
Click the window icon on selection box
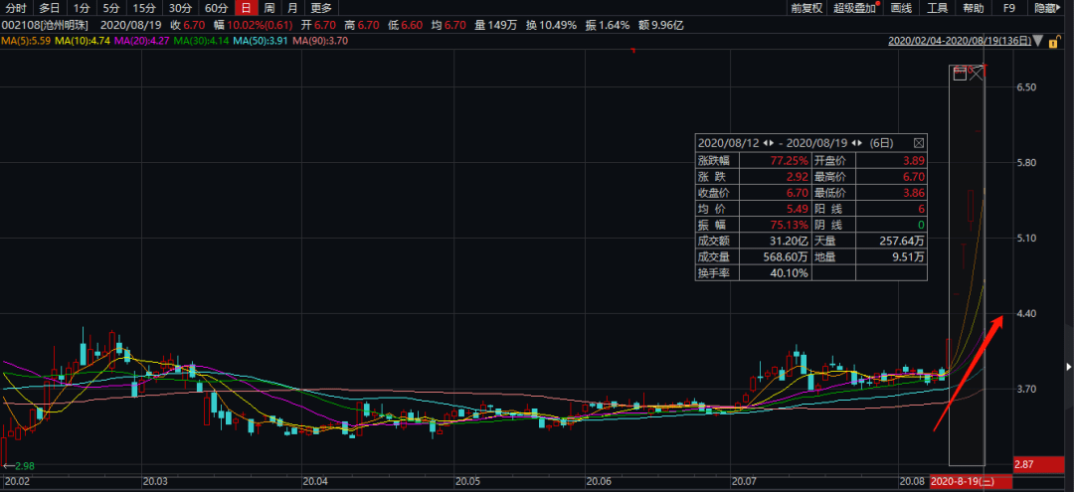[961, 74]
